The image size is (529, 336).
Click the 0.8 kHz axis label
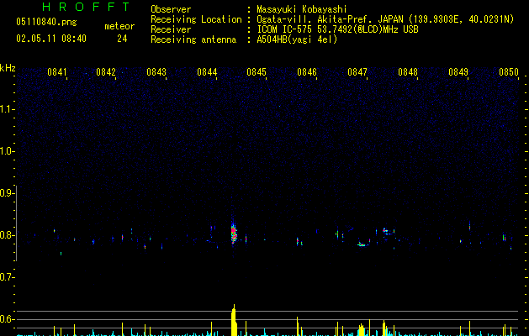7,235
